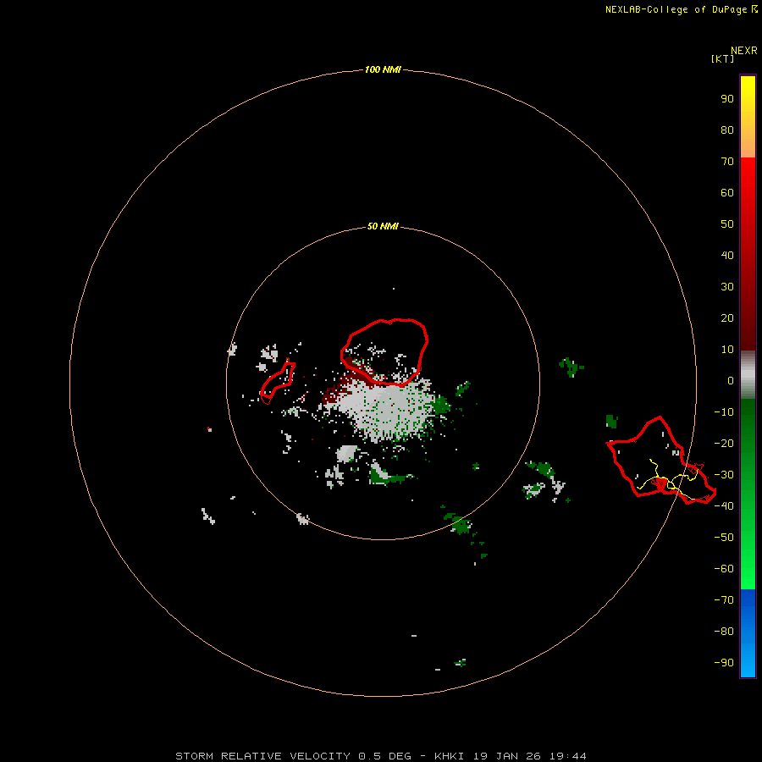
Task: Click the NEXR label above the color scale
Action: [x=743, y=51]
